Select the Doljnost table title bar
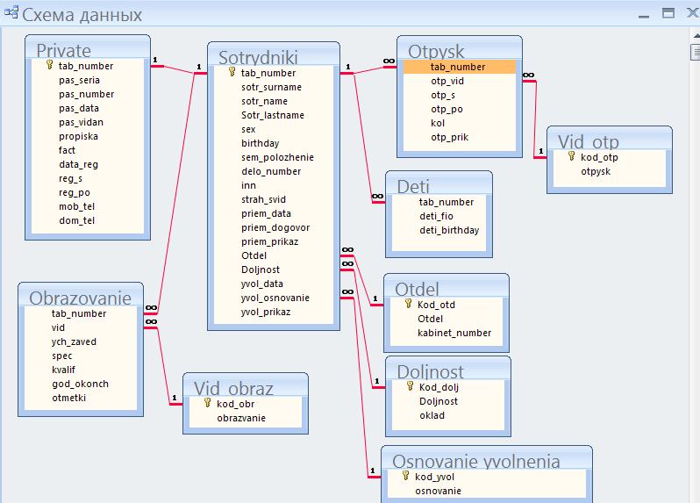The height and width of the screenshot is (503, 700). coord(447,369)
